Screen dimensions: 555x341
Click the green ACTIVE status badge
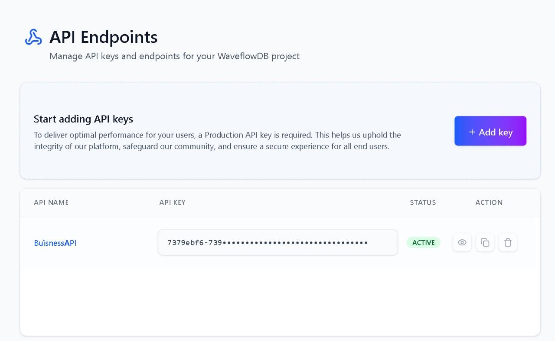coord(423,243)
